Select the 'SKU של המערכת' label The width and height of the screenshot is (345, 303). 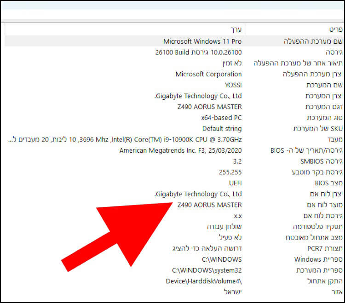point(318,129)
